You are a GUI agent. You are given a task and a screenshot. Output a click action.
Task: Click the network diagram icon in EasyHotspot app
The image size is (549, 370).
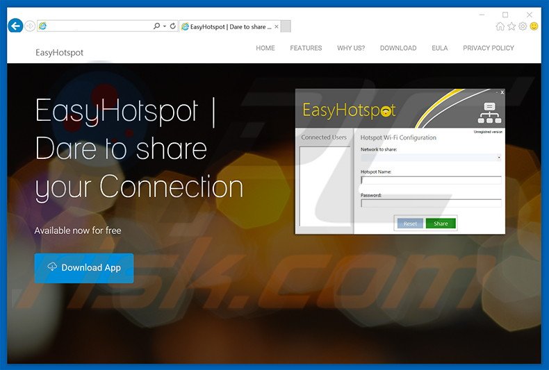point(489,112)
